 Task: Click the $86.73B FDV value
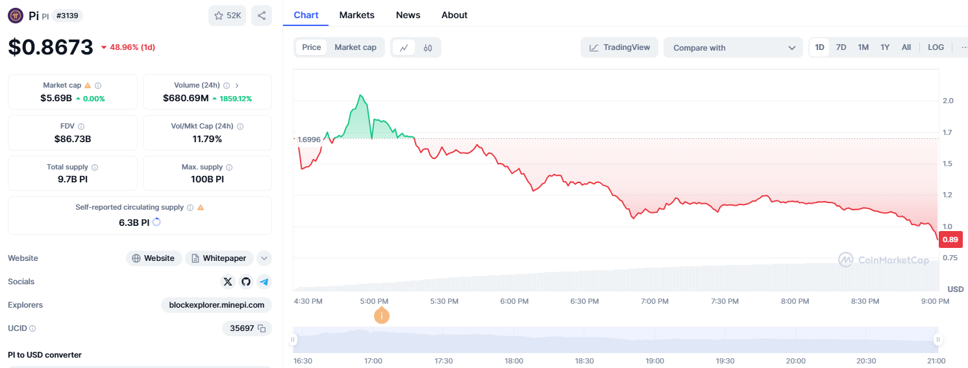coord(73,139)
